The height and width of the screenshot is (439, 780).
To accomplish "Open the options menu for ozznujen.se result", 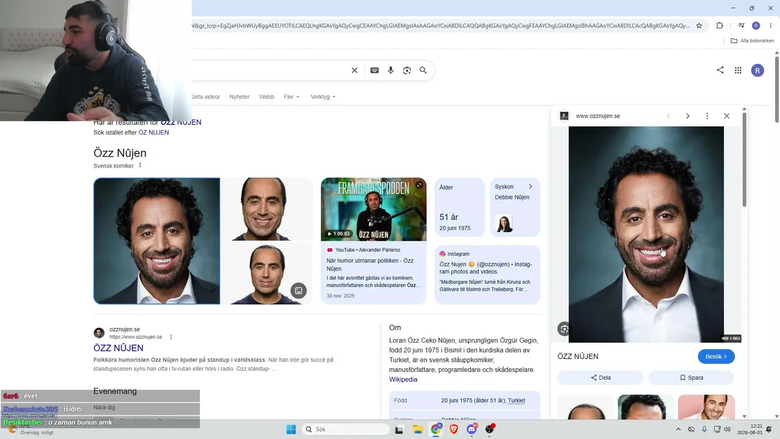I will point(171,337).
